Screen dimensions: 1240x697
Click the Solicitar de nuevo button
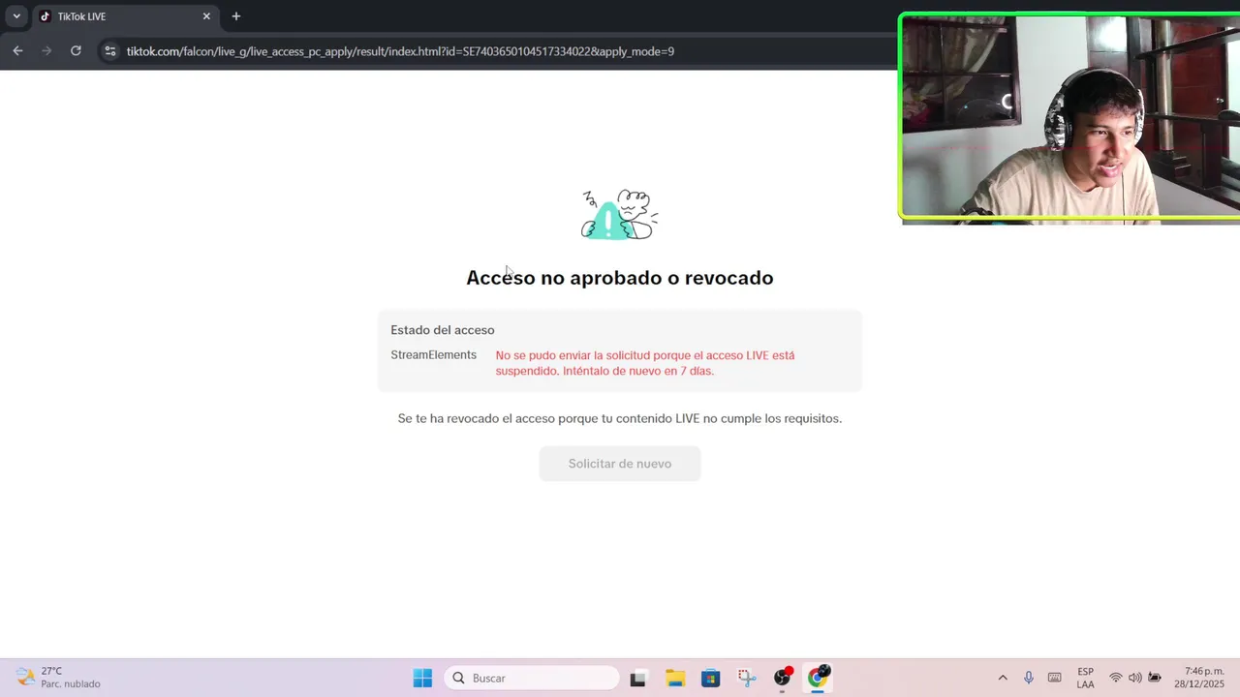pos(620,464)
